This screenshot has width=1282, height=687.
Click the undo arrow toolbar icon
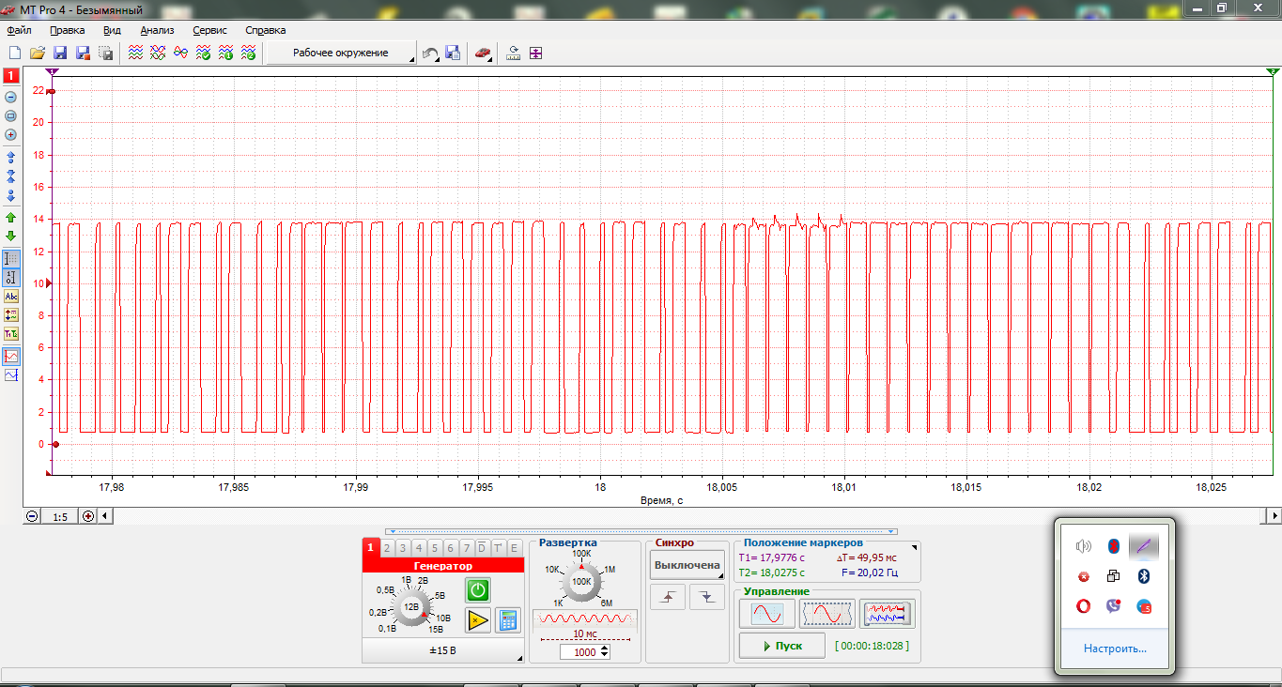point(429,53)
